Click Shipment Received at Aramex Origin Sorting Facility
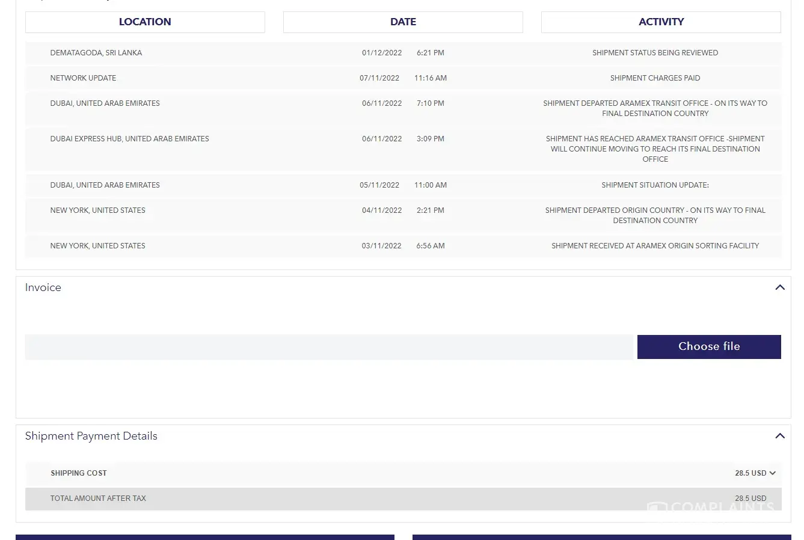The height and width of the screenshot is (540, 804). pos(655,246)
